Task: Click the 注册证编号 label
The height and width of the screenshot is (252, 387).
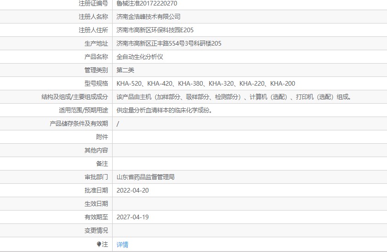Action: (x=93, y=3)
